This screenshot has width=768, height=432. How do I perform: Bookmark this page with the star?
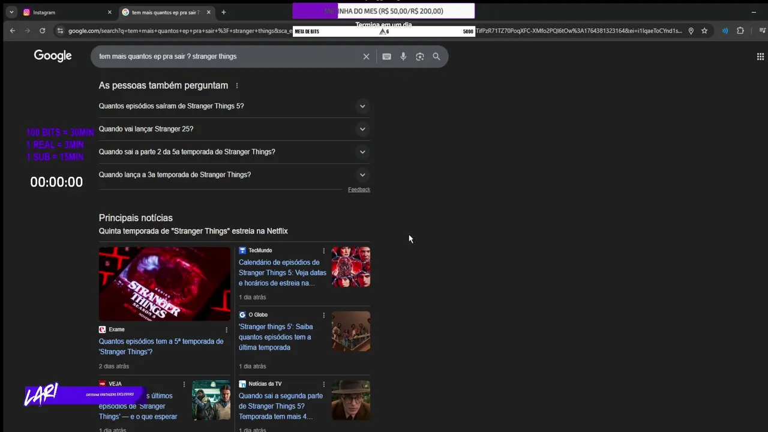tap(704, 31)
